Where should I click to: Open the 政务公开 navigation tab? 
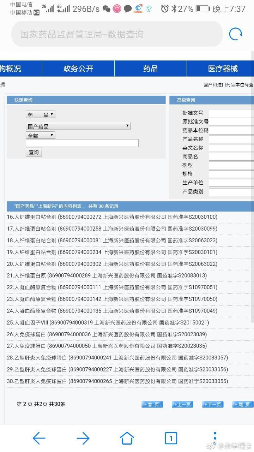click(x=78, y=69)
